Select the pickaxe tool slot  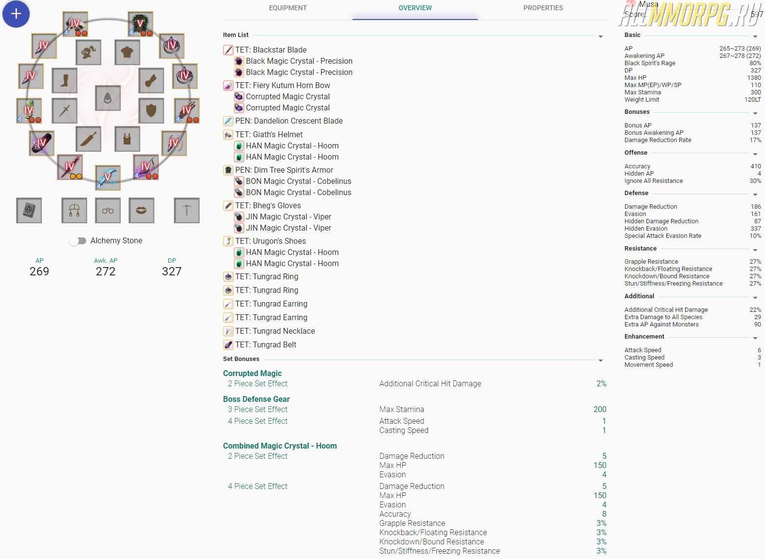tap(187, 211)
